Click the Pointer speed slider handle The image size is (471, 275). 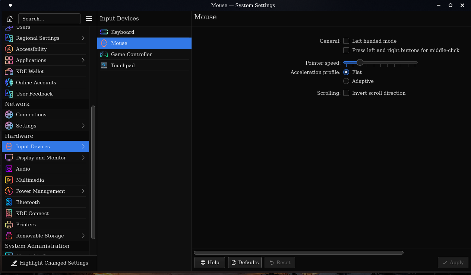coord(360,62)
